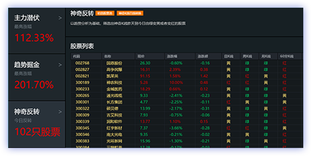This screenshot has width=311, height=156.
Task: Open stock name 金城医药
Action: click(114, 89)
